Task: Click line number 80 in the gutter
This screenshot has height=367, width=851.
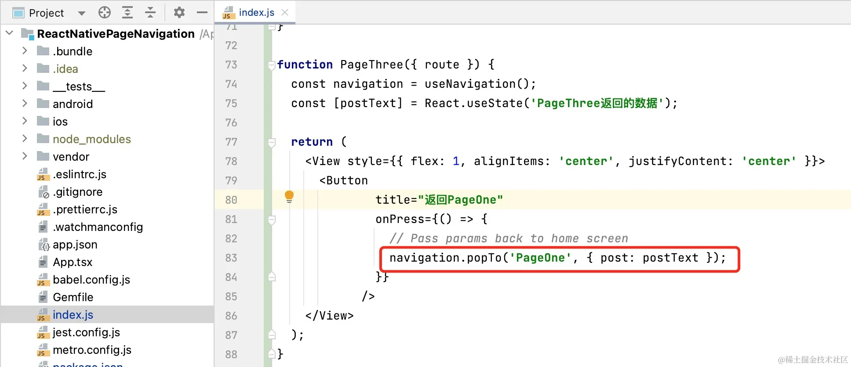Action: click(231, 200)
